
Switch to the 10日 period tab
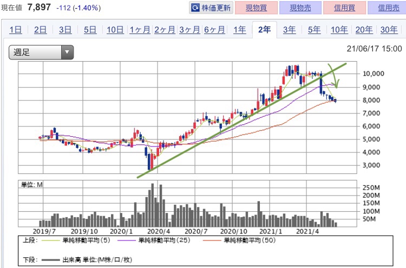coord(115,30)
